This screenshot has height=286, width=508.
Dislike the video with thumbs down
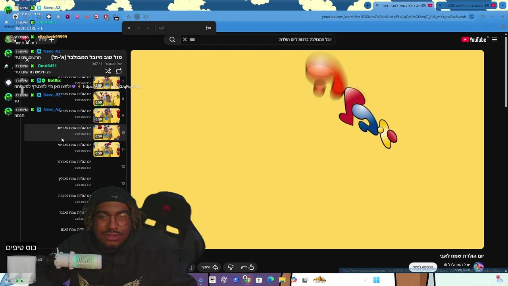(231, 267)
